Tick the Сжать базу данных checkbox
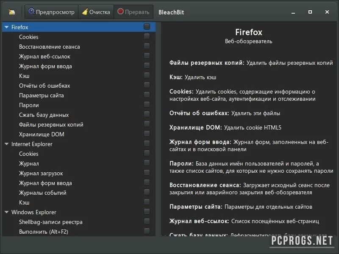 [147, 114]
